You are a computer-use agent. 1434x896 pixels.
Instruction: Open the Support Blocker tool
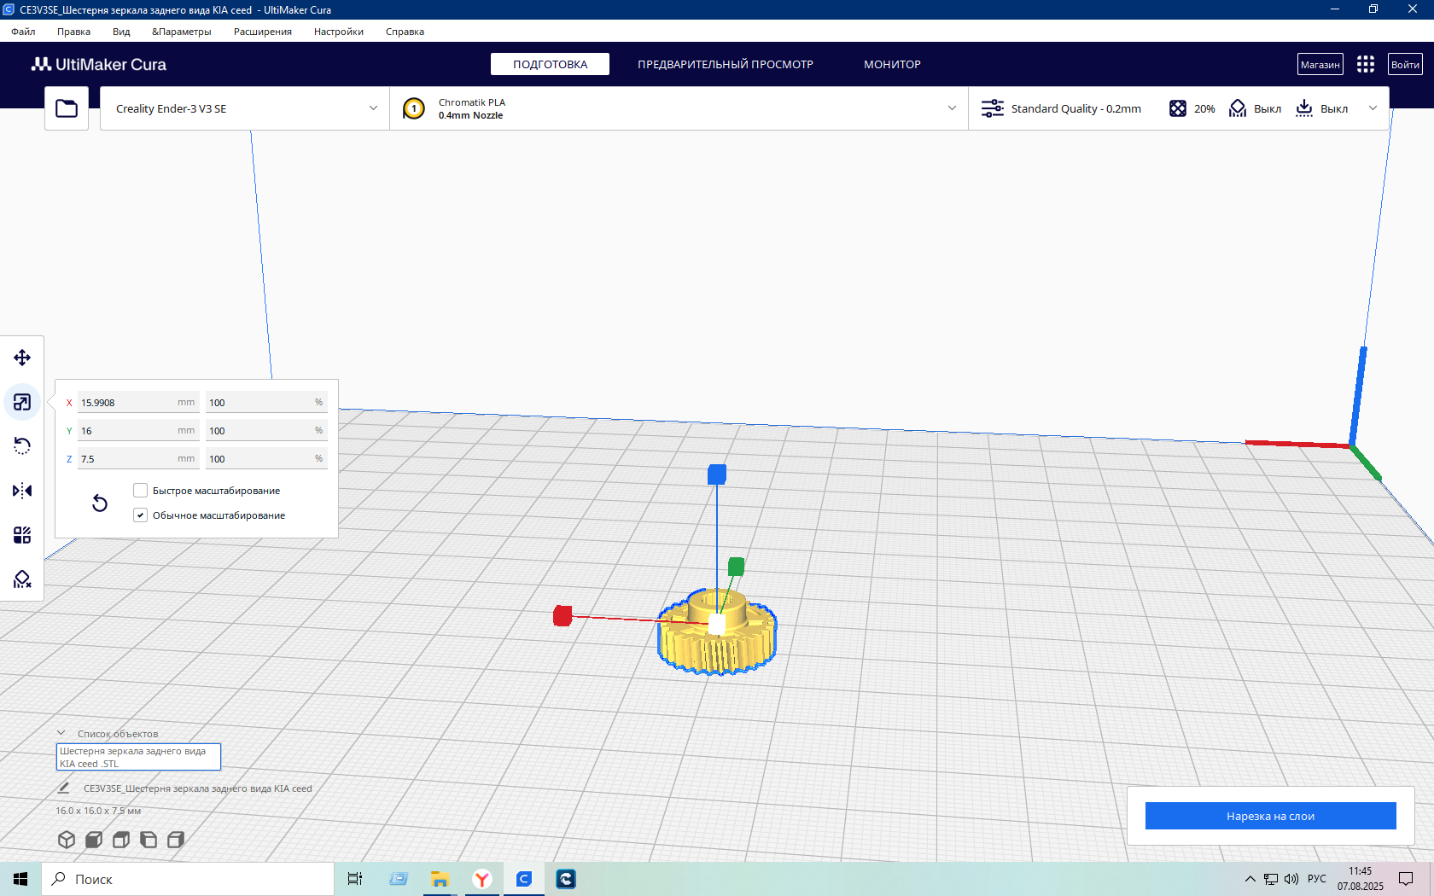point(22,579)
